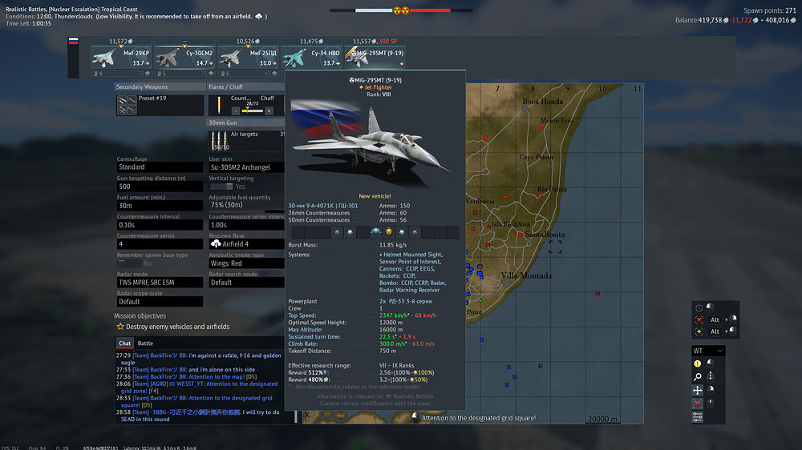The height and width of the screenshot is (450, 802).
Task: Increase the chaff ratio with plus button
Action: pos(269,110)
